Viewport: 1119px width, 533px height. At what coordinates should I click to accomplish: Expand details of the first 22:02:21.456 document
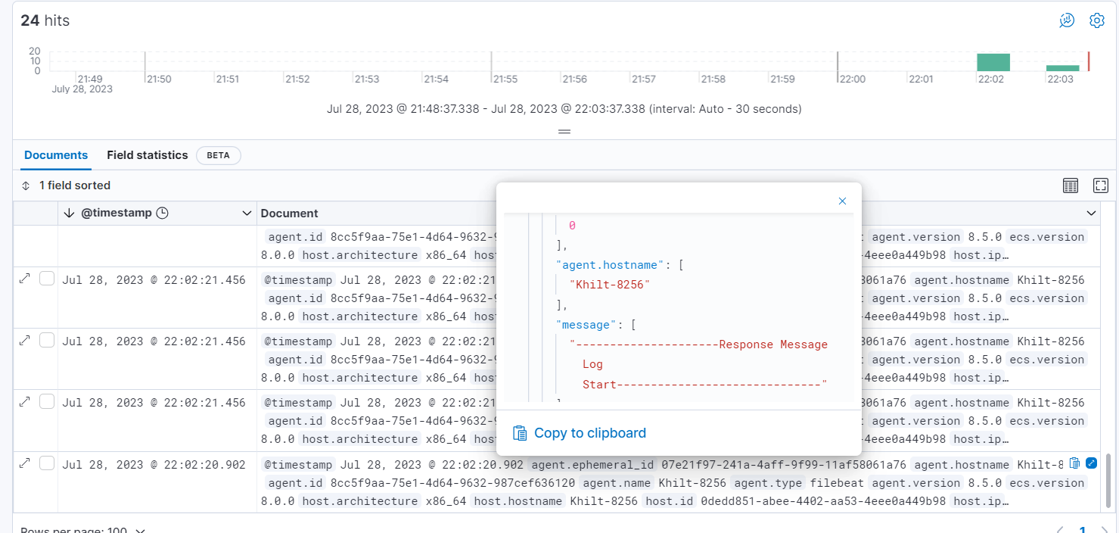pyautogui.click(x=26, y=278)
